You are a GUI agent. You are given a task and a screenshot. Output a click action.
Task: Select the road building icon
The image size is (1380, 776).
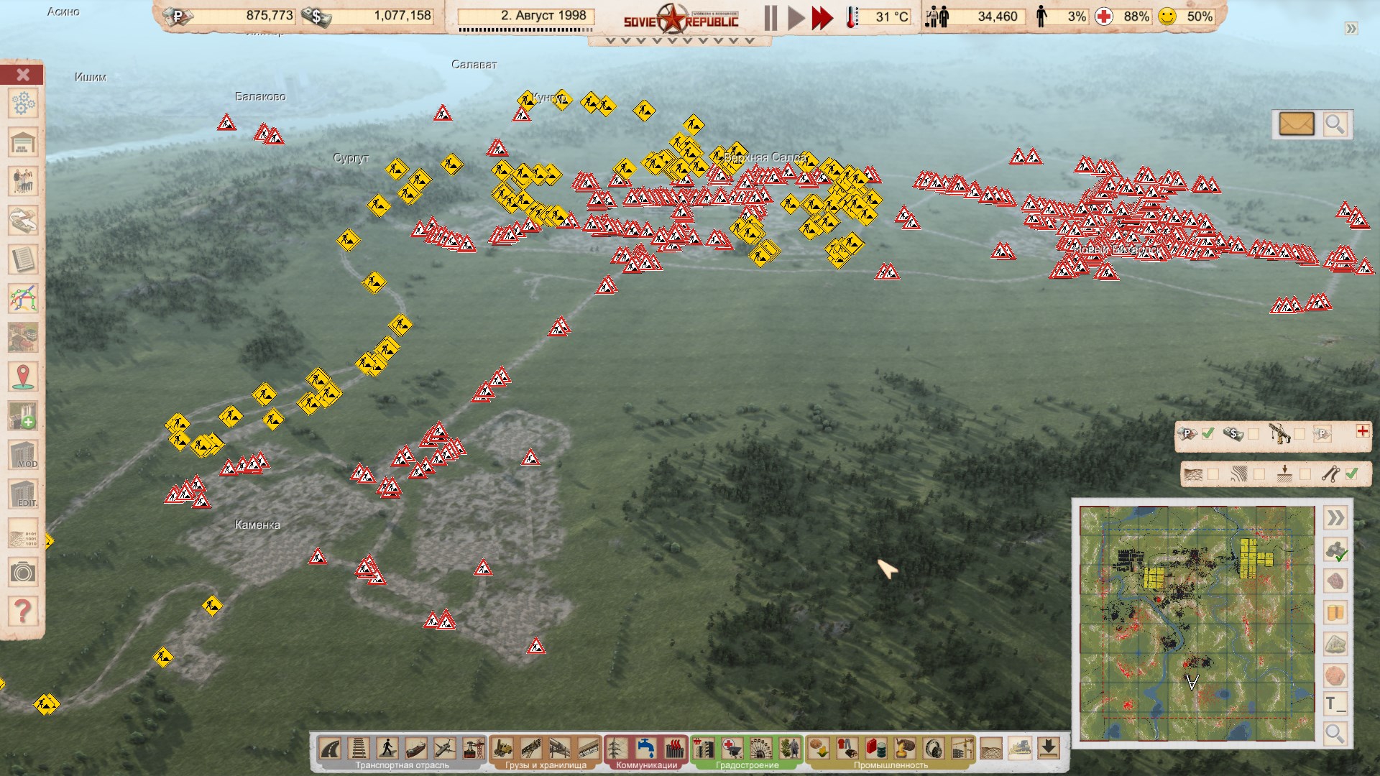330,748
